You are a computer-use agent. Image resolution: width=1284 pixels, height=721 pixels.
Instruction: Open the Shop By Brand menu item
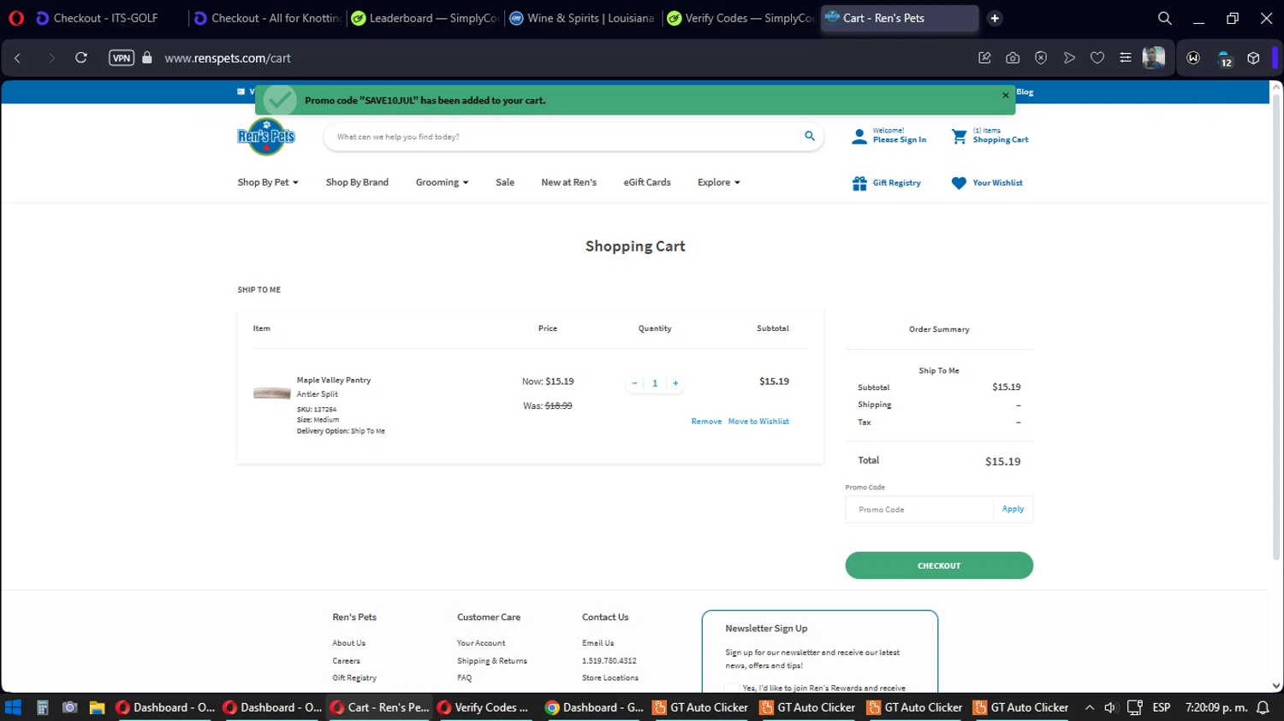pos(357,182)
